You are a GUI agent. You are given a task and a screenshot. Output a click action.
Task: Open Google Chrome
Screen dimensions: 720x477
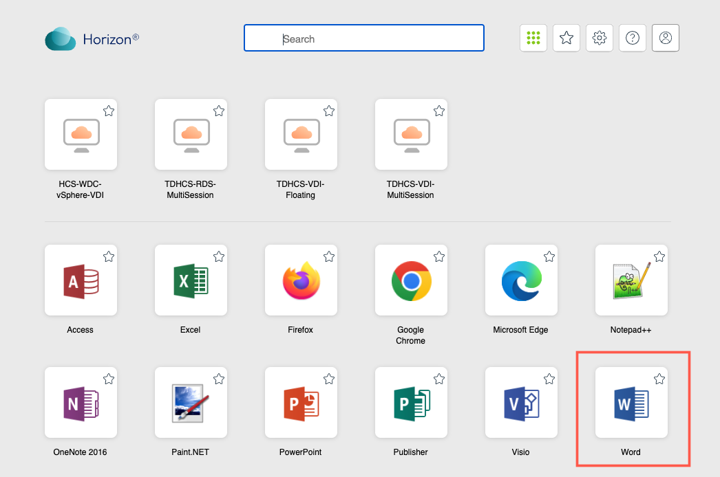tap(411, 281)
